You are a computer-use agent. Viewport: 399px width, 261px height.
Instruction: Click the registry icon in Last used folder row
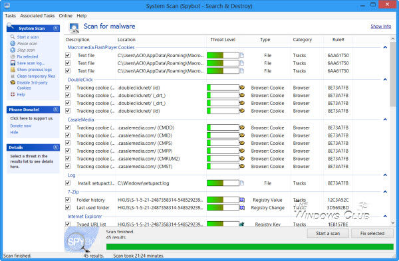click(242, 208)
